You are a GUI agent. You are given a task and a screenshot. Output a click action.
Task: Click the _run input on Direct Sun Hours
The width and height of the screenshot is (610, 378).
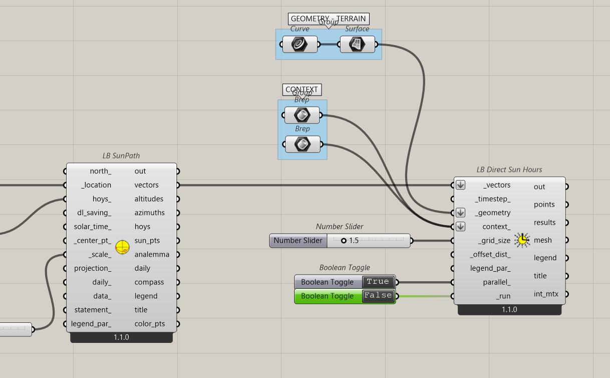coord(503,296)
